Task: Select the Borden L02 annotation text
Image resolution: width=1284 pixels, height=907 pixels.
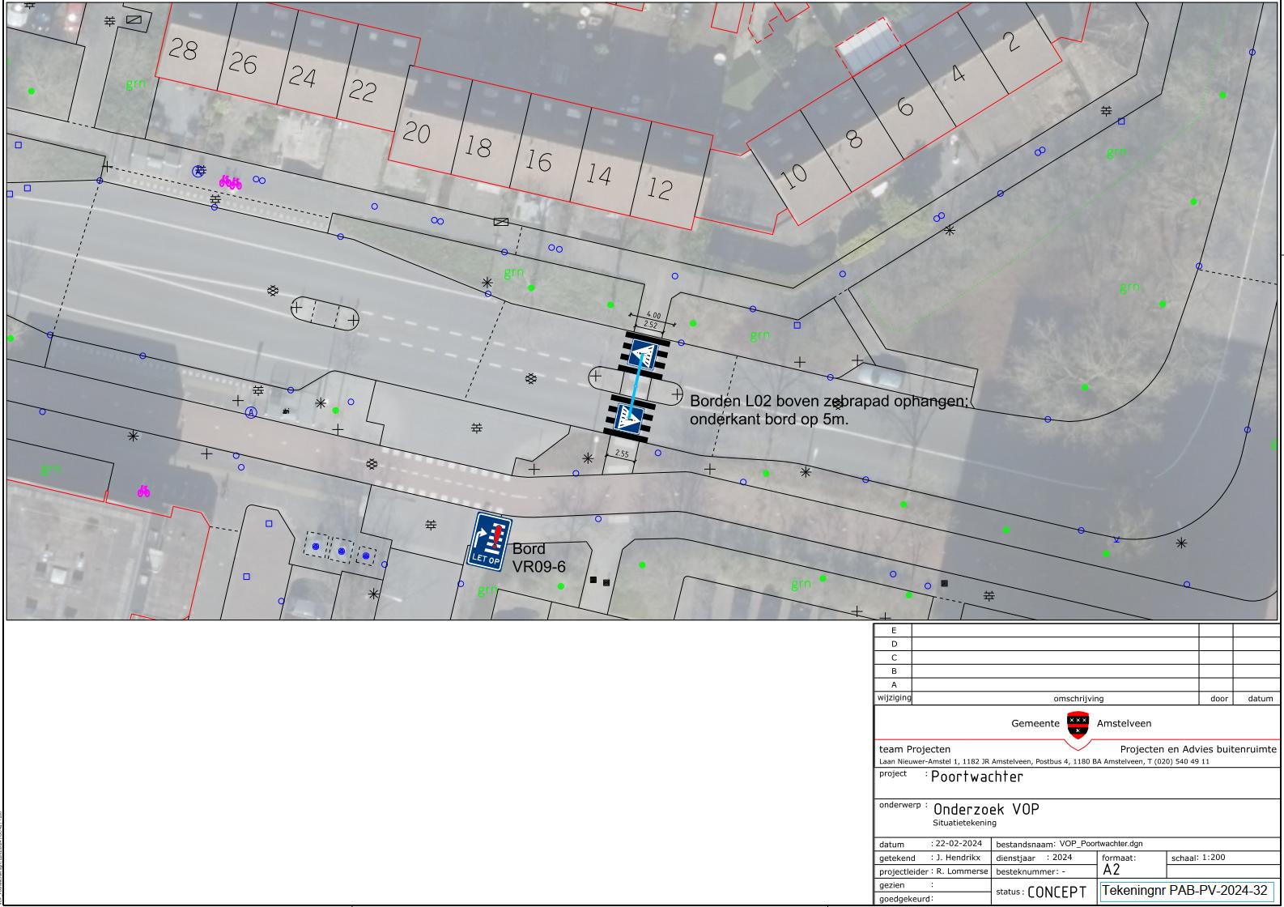Action: [827, 410]
